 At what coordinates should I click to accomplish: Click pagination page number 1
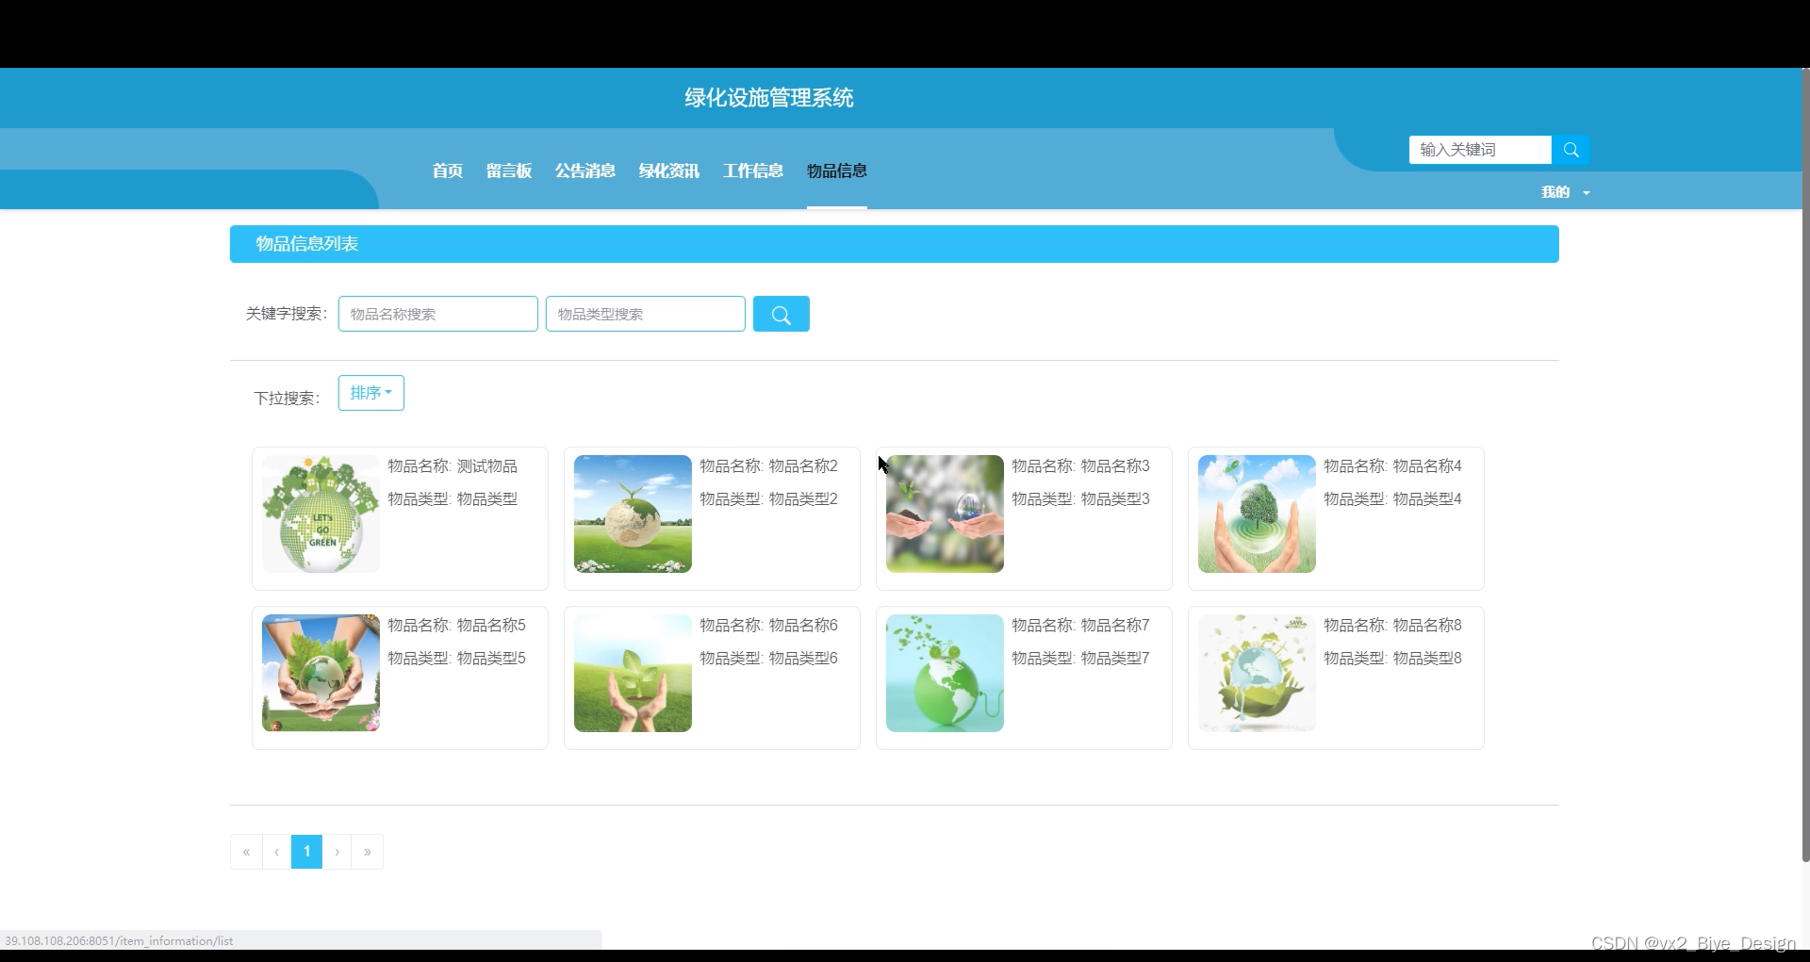(x=306, y=851)
